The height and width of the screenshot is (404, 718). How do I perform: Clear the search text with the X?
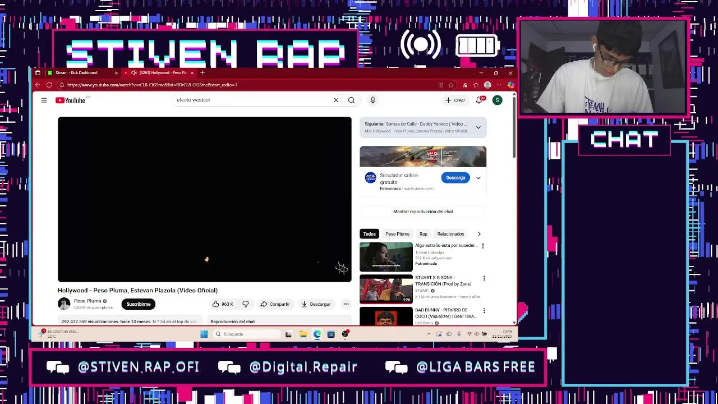[336, 100]
